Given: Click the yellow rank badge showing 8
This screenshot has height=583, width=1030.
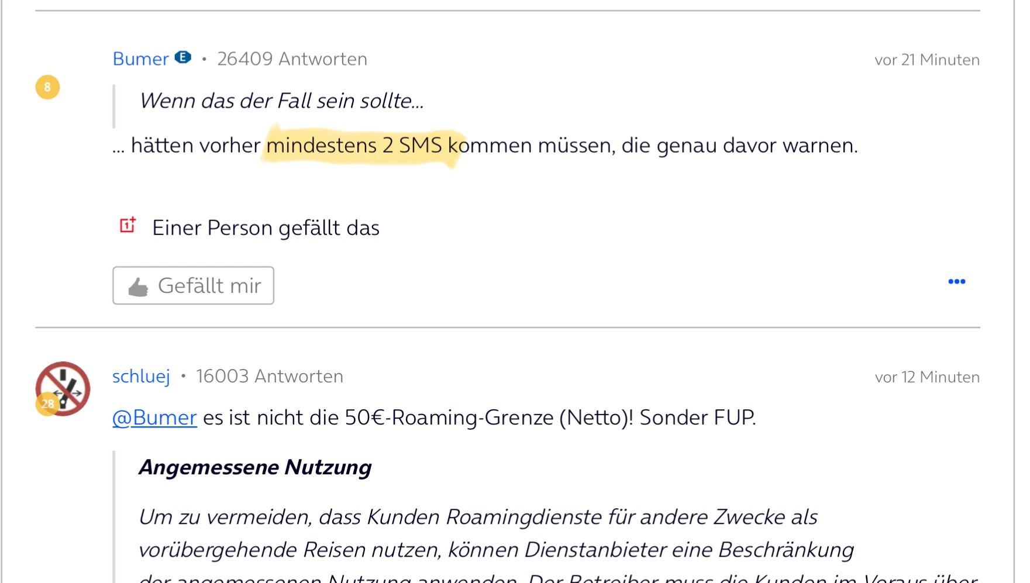Looking at the screenshot, I should 47,87.
